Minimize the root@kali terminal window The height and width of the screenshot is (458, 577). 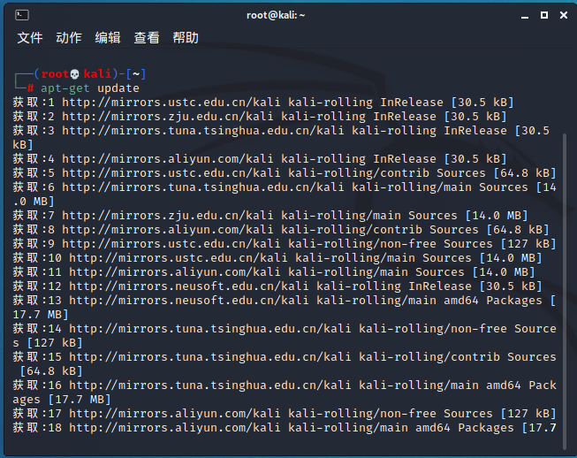(x=525, y=15)
